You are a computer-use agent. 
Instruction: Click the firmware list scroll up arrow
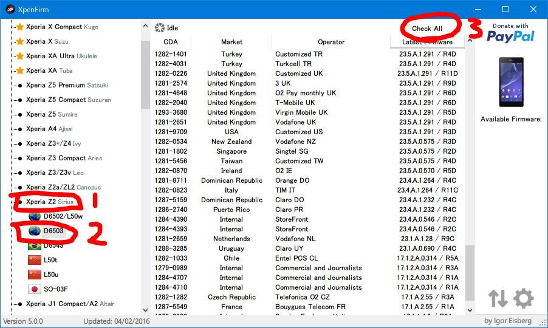[470, 41]
